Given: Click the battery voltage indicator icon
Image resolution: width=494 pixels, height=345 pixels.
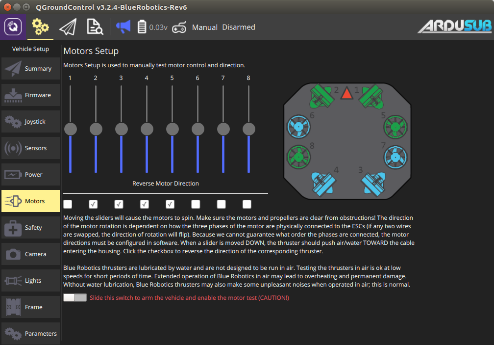Looking at the screenshot, I should coord(142,27).
